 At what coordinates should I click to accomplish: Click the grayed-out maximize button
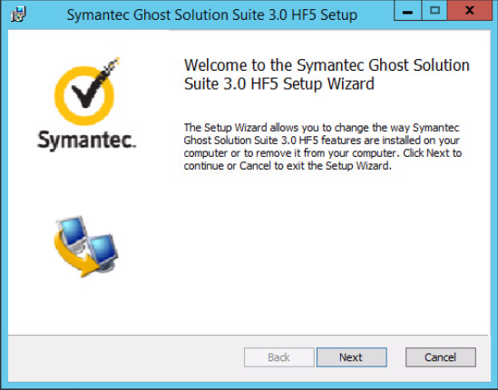click(435, 11)
